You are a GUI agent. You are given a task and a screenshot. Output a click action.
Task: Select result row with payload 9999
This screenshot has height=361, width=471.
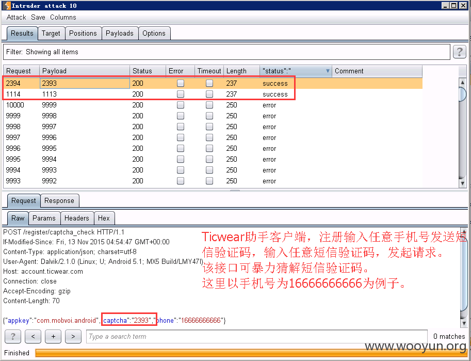pos(213,105)
